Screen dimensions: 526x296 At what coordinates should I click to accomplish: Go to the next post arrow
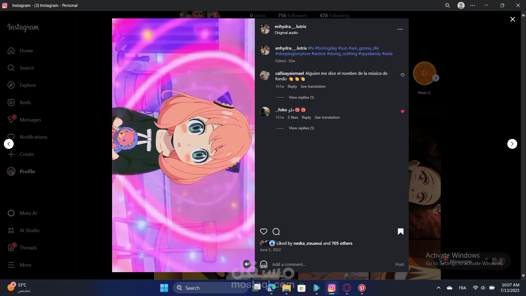pyautogui.click(x=512, y=144)
